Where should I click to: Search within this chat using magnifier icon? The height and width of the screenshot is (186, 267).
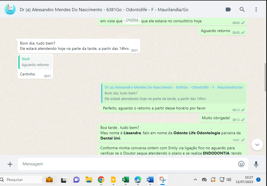[x=242, y=9]
